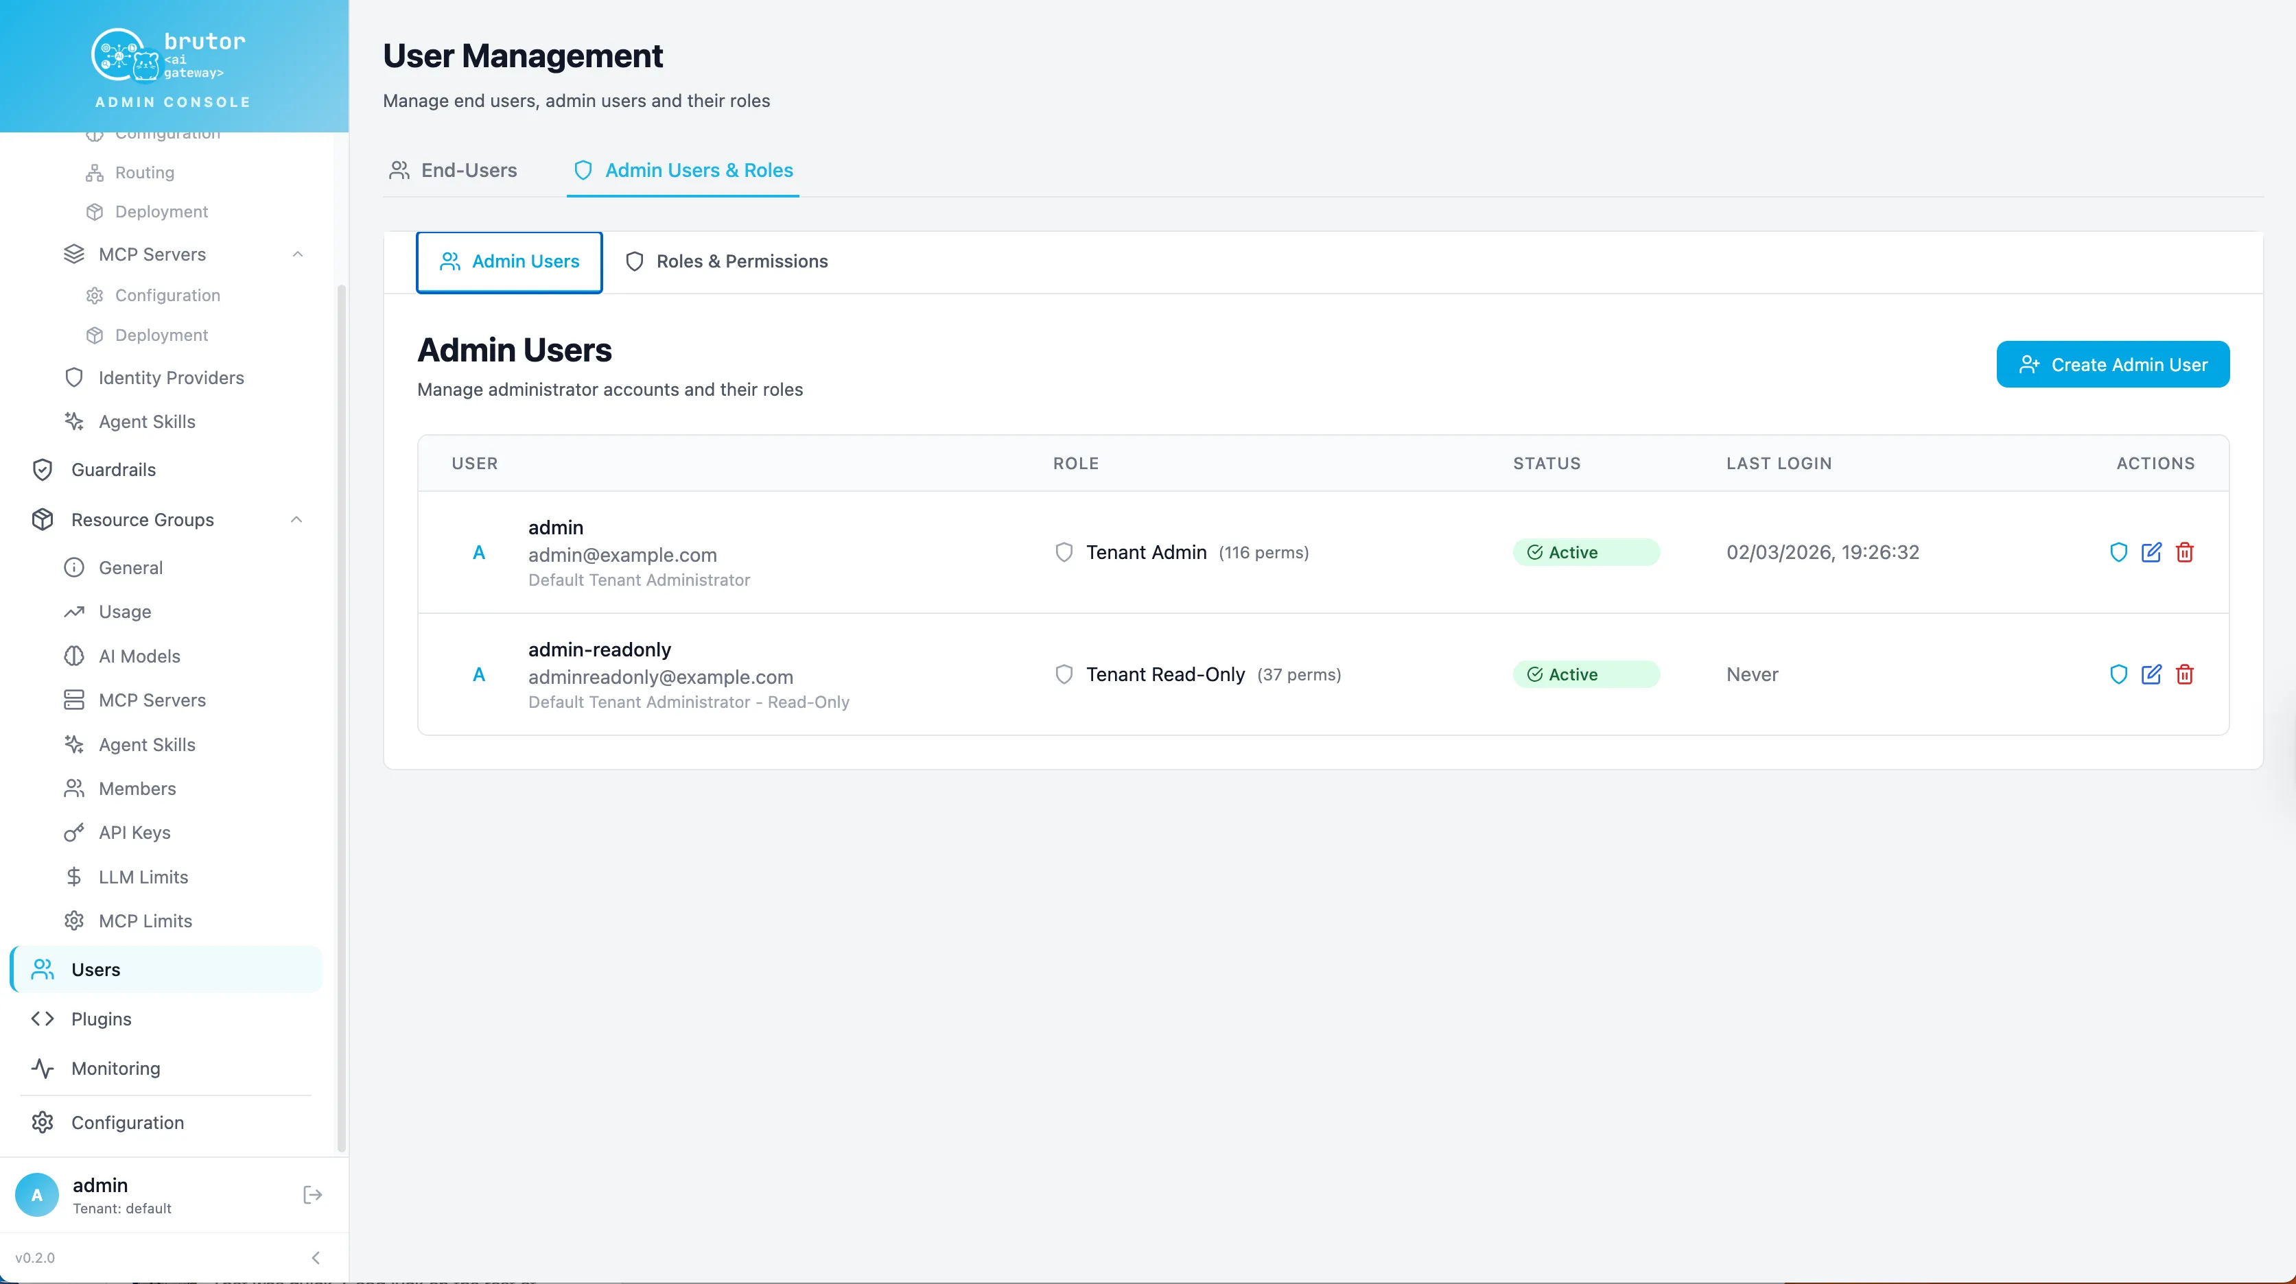The width and height of the screenshot is (2296, 1284).
Task: Click the A avatar of admin row
Action: coord(479,552)
